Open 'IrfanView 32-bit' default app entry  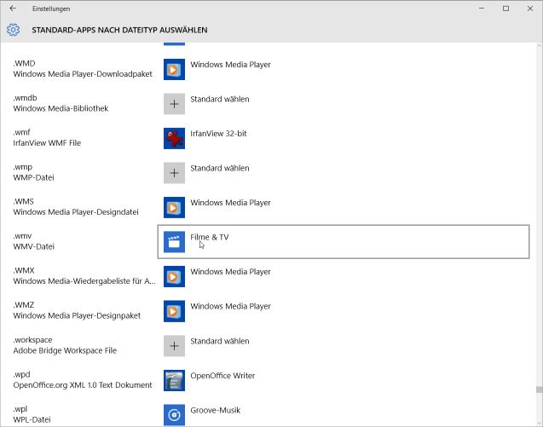tap(218, 134)
